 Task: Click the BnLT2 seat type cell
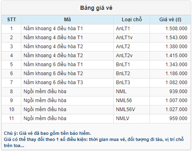pyautogui.click(x=131, y=74)
